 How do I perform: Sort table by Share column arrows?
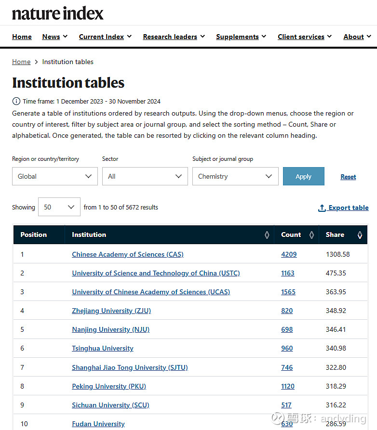(360, 235)
